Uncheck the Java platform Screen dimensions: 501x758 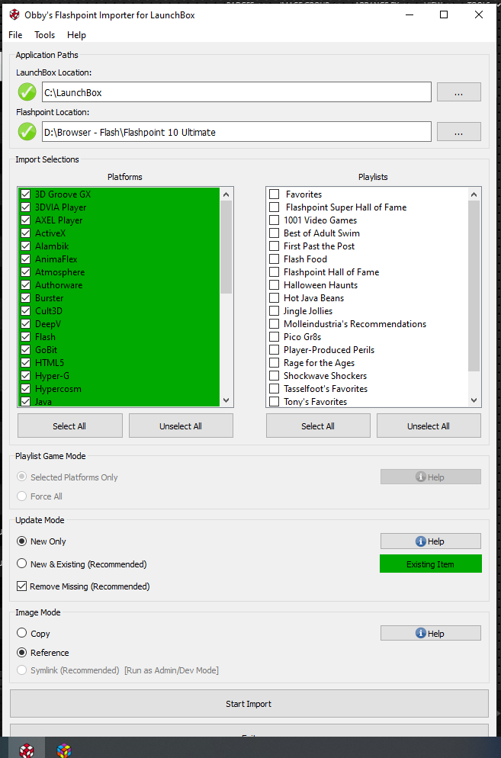click(x=26, y=401)
